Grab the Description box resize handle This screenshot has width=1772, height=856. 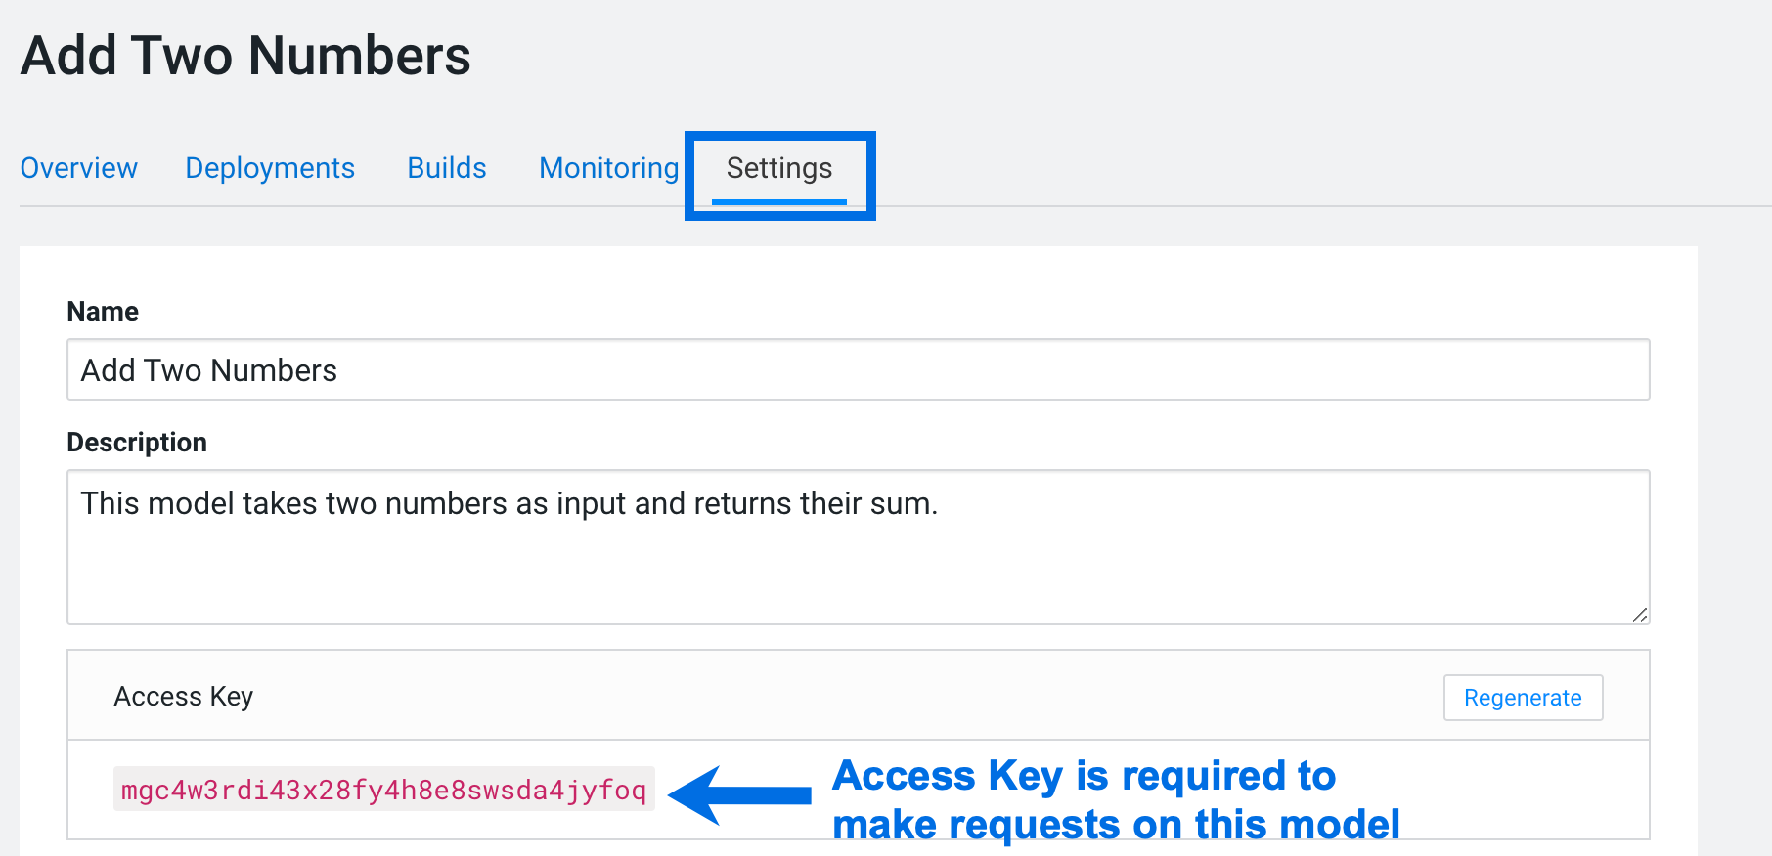coord(1640,615)
